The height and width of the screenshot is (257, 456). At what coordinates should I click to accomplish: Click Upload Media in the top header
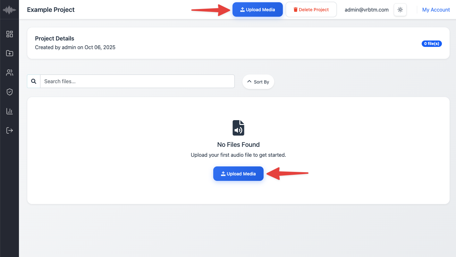point(258,10)
